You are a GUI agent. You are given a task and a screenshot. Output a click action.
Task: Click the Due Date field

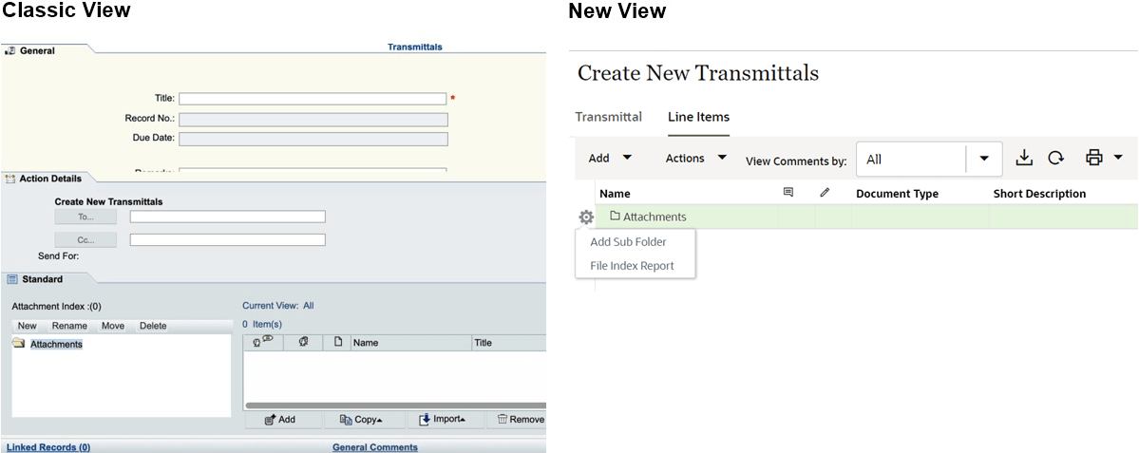tap(313, 139)
